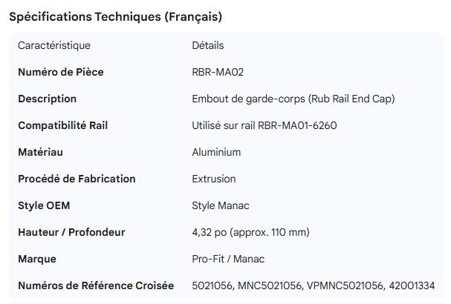This screenshot has height=304, width=451.
Task: Click the Compatibilité Rail label
Action: point(63,125)
